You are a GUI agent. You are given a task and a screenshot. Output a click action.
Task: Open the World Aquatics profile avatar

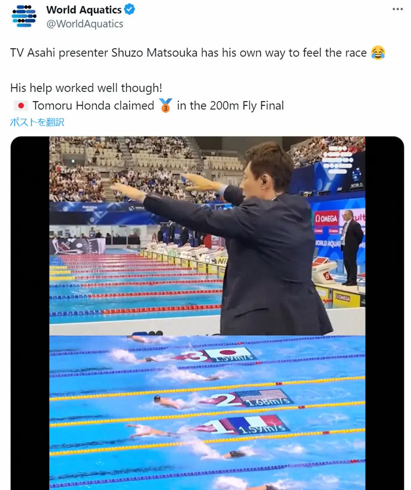24,16
